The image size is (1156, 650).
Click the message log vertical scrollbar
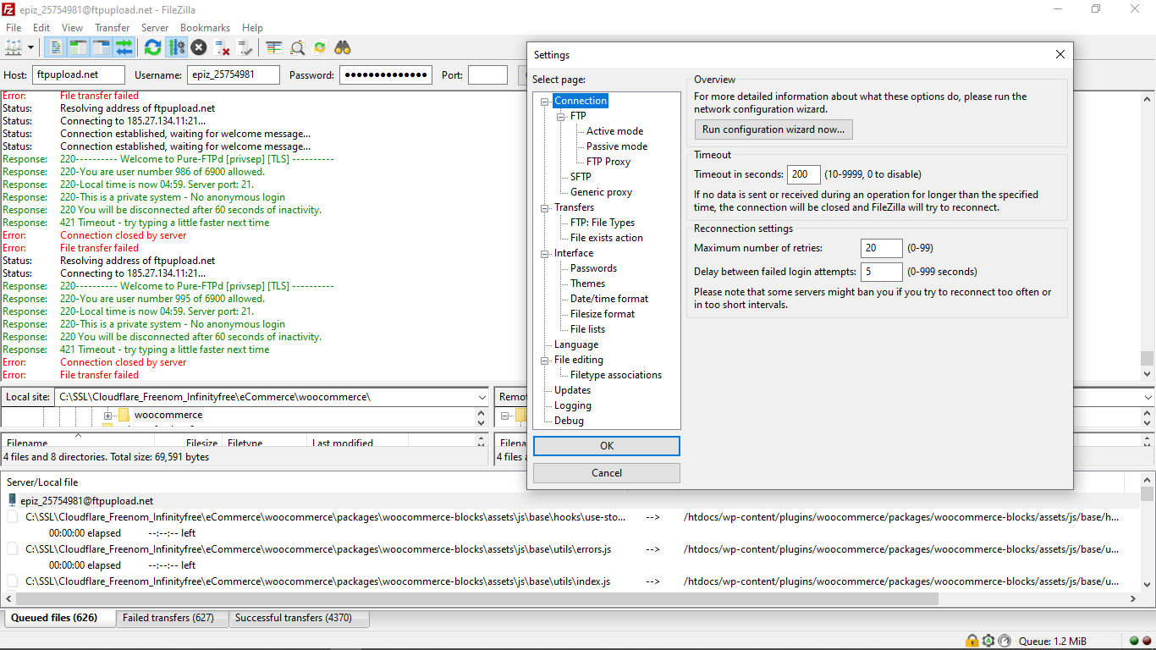[x=1147, y=358]
